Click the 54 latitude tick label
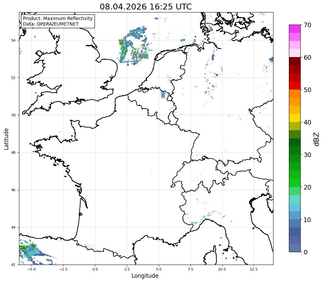This screenshot has width=323, height=282. [x=13, y=40]
